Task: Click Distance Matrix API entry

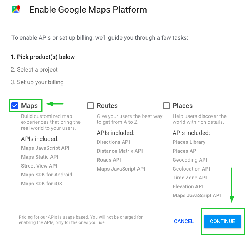Action: tap(120, 151)
